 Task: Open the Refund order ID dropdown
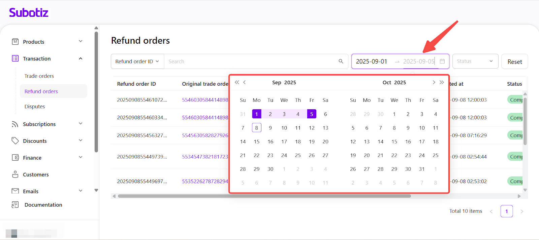pyautogui.click(x=137, y=62)
